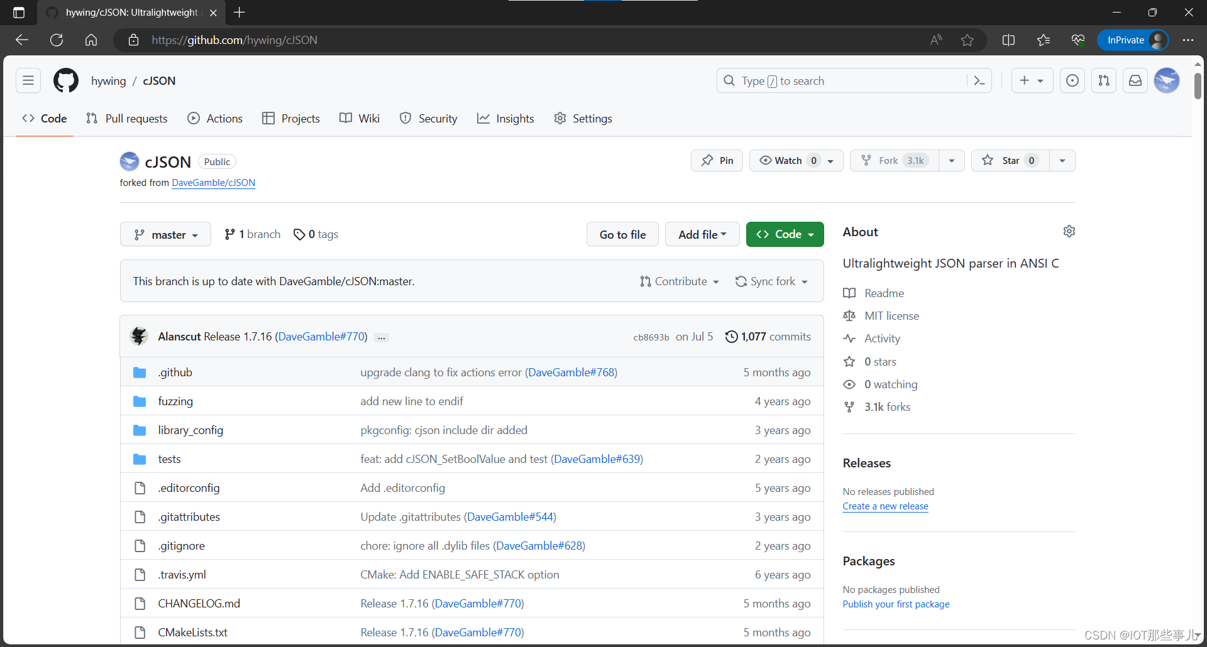View the 1,077 commits history
1207x647 pixels.
pyautogui.click(x=768, y=337)
